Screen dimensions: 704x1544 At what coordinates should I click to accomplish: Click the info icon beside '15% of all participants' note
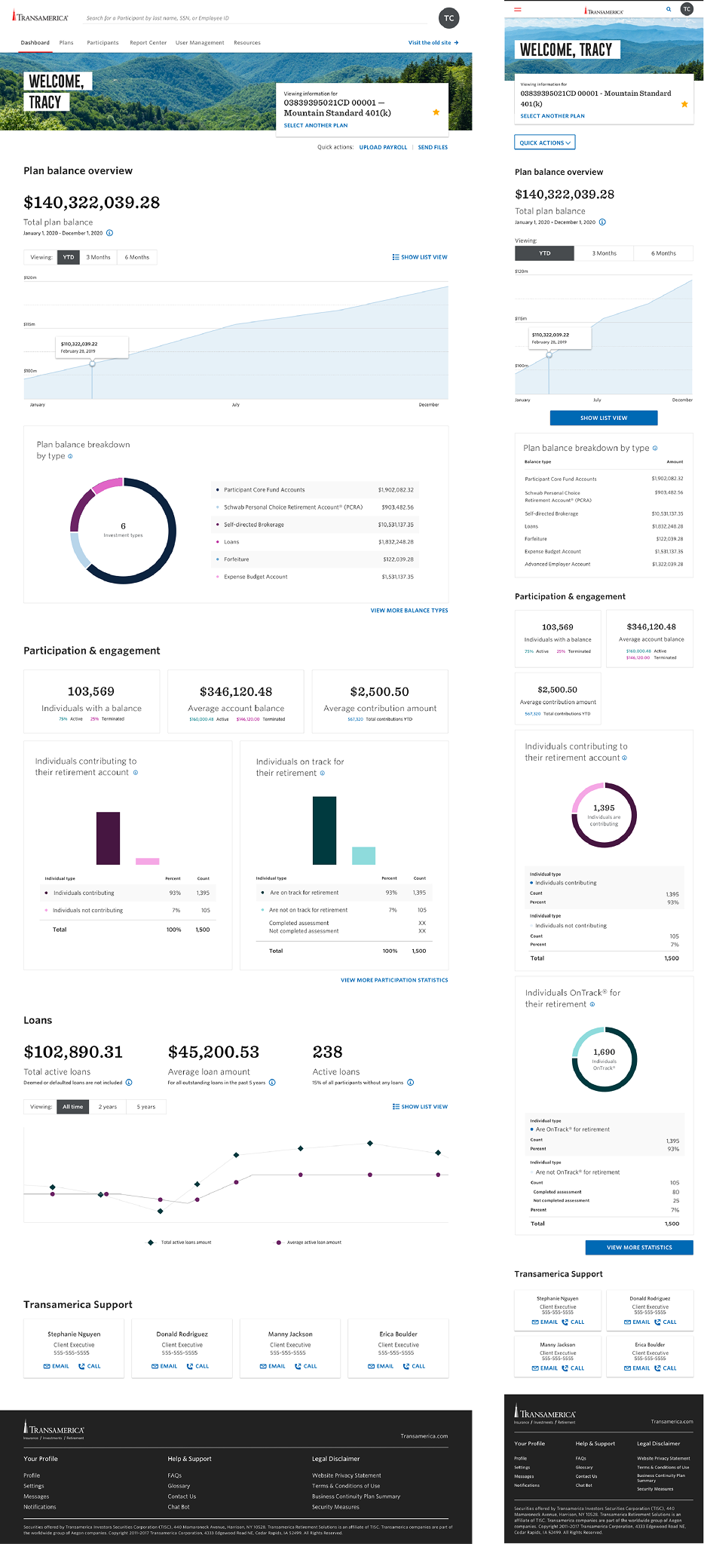click(x=411, y=1083)
